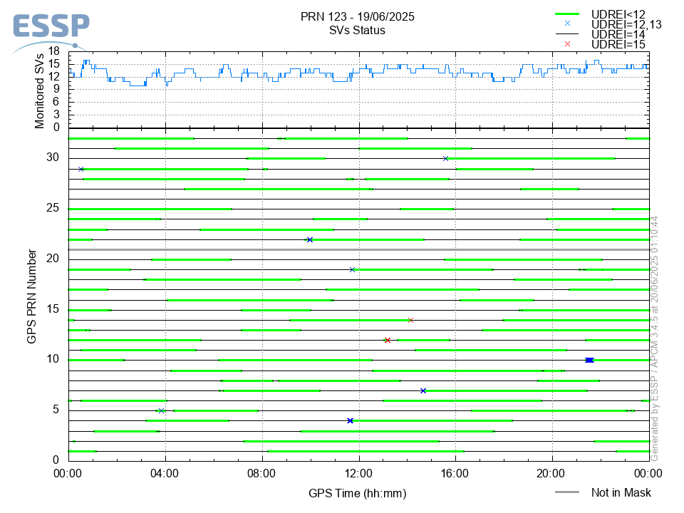The height and width of the screenshot is (513, 684).
Task: Click the blue X marker on PRN 7
Action: coord(423,390)
